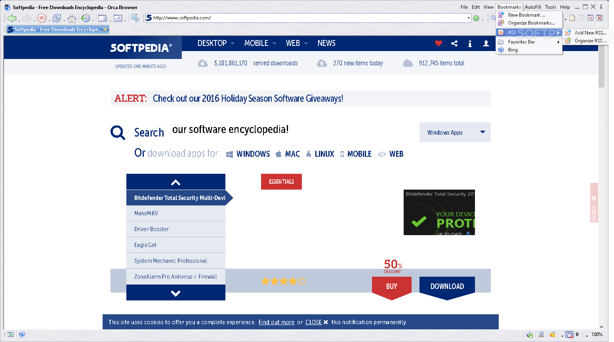Go back with the green Back arrow

(x=12, y=18)
